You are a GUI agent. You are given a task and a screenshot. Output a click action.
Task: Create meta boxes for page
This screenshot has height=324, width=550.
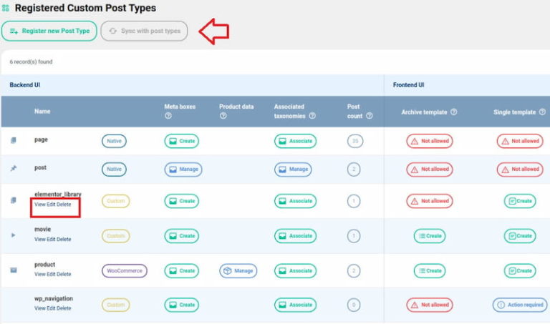click(182, 141)
